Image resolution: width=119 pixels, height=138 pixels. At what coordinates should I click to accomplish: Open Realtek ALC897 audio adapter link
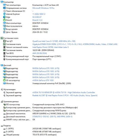coord(65,95)
